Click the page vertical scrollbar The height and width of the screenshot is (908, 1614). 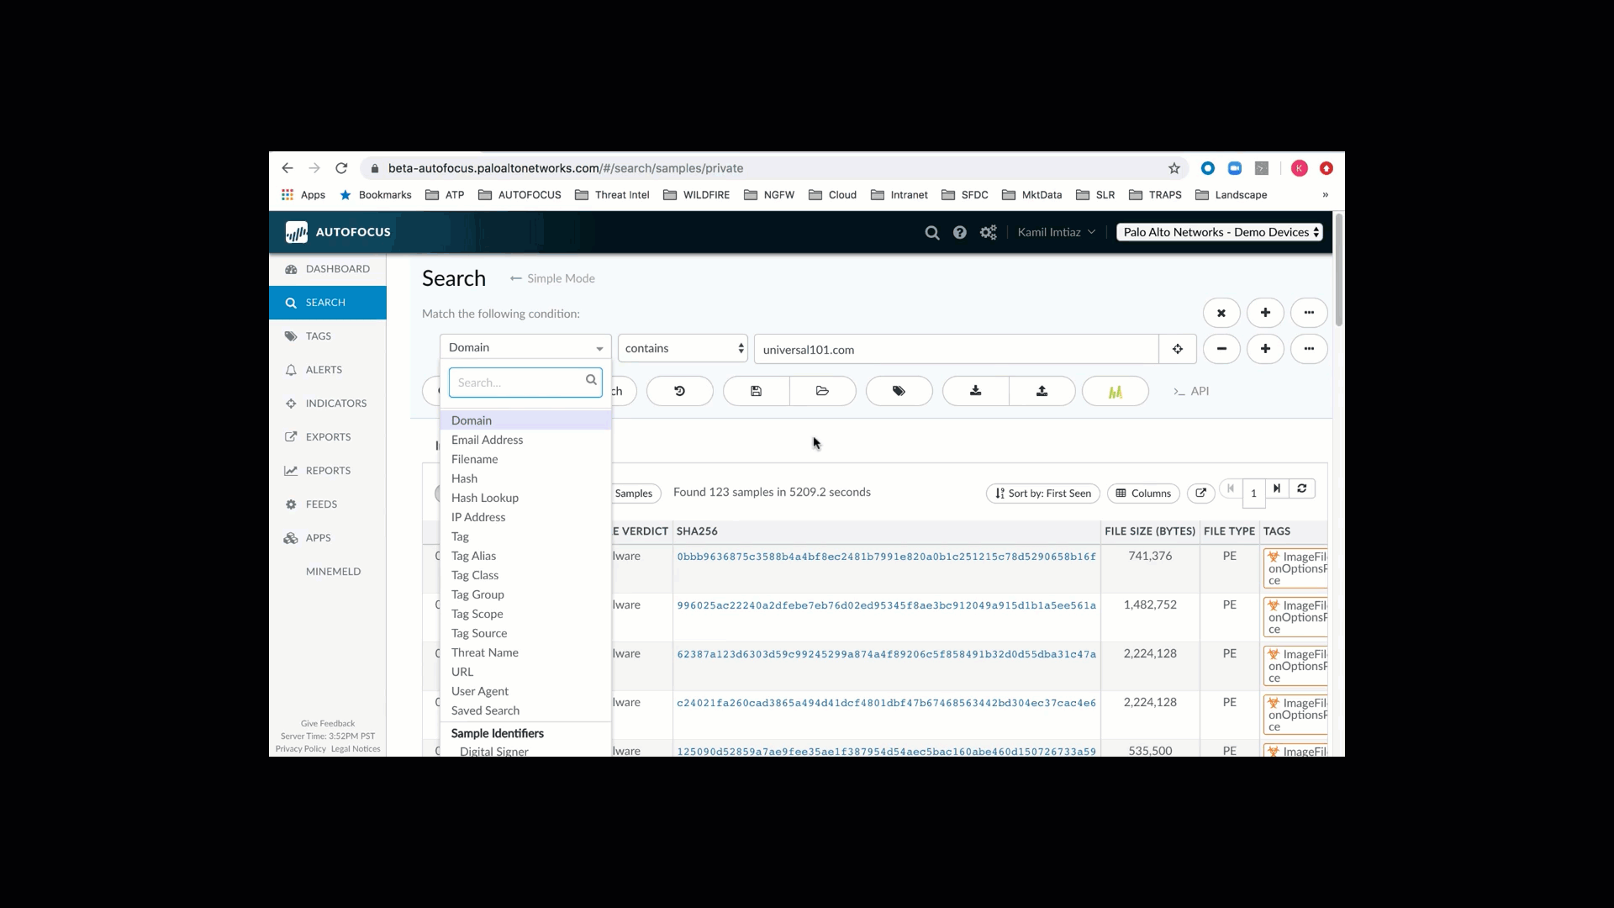pos(1338,269)
